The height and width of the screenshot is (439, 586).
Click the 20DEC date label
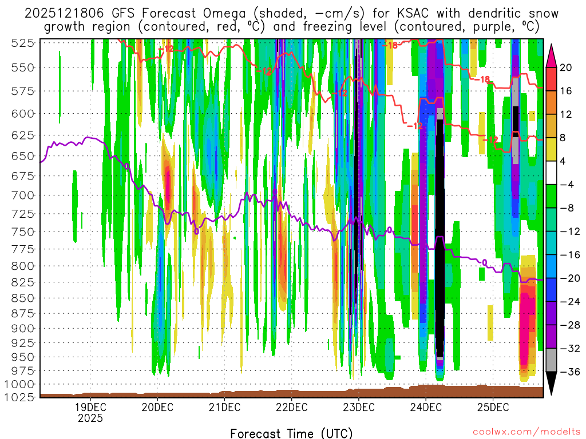[x=157, y=407]
